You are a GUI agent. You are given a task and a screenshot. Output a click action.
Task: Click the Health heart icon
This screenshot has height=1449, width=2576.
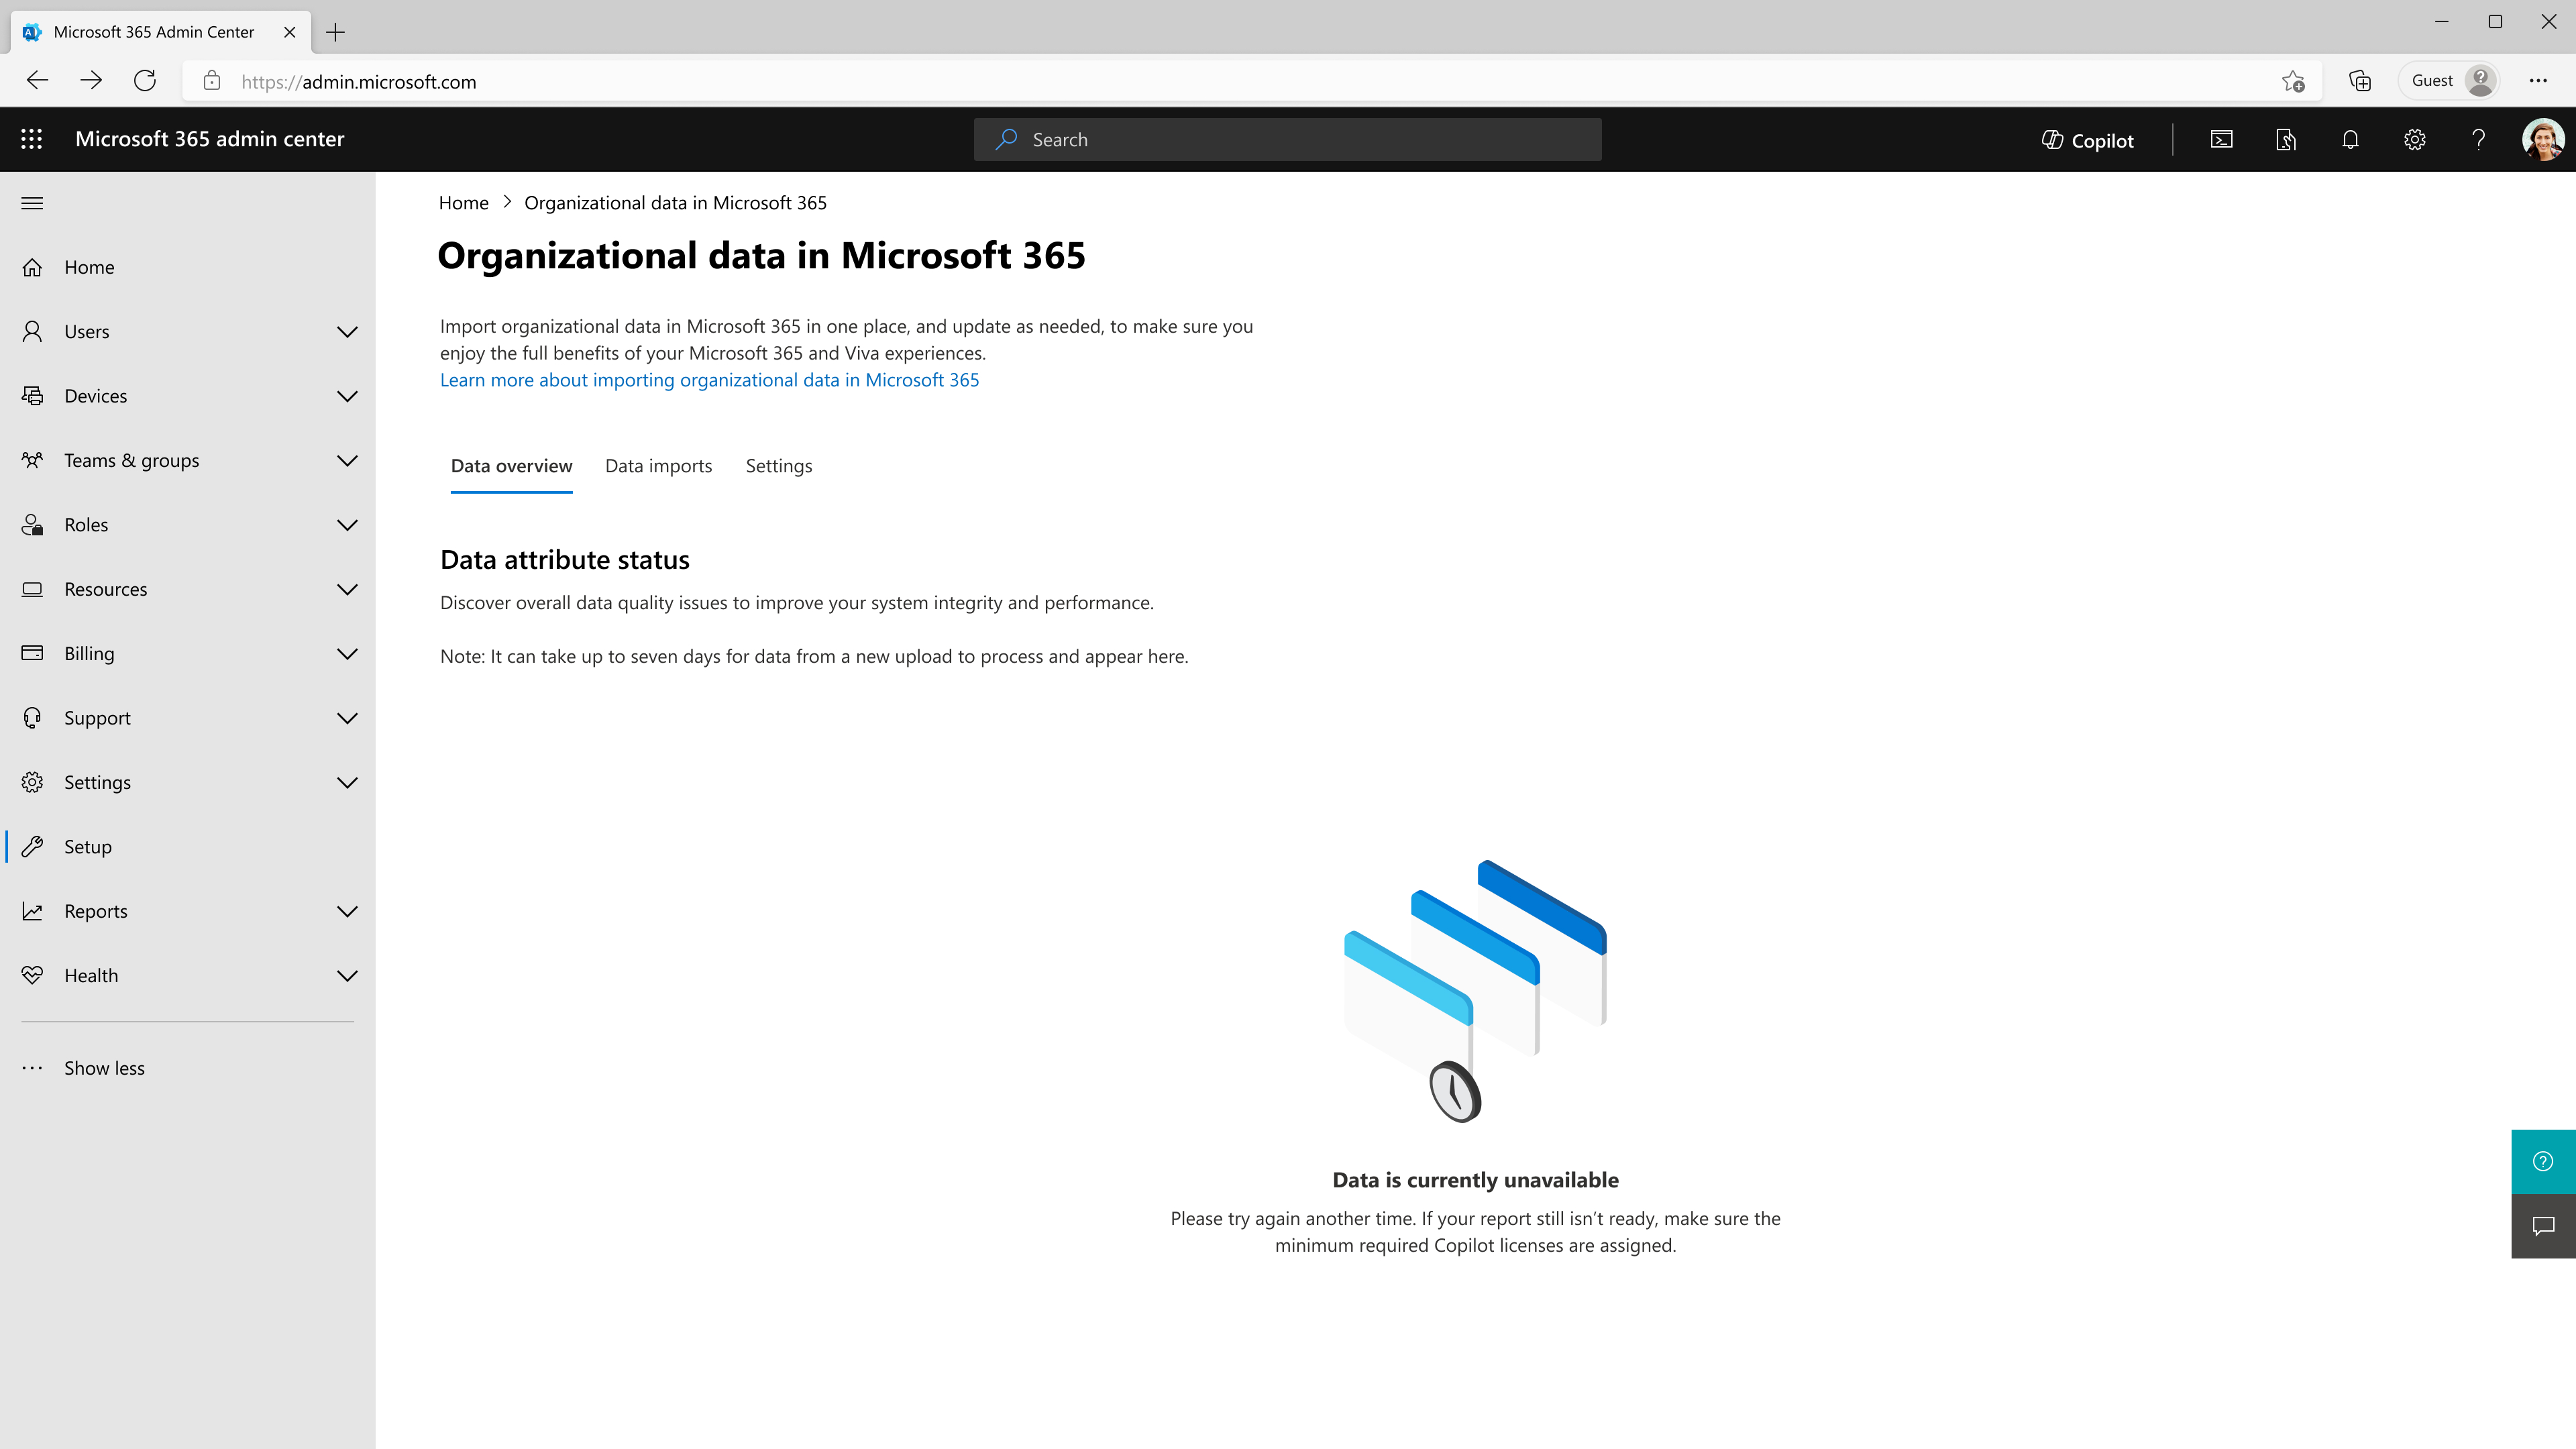[x=32, y=975]
